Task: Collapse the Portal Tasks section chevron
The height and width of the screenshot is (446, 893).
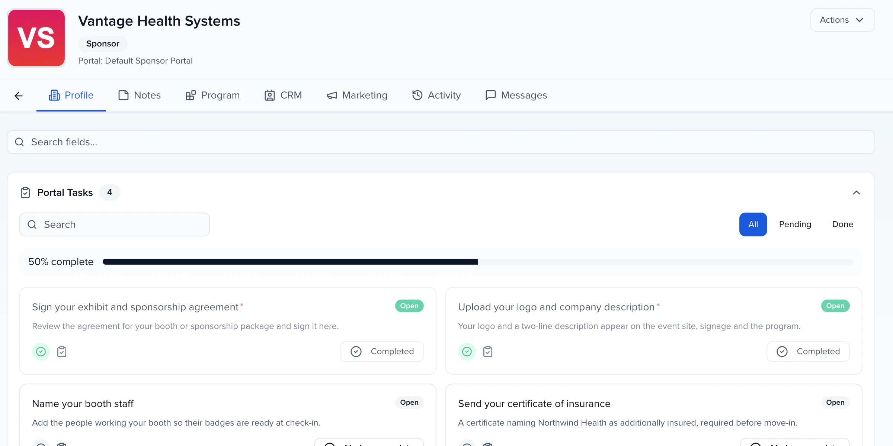Action: (x=857, y=193)
